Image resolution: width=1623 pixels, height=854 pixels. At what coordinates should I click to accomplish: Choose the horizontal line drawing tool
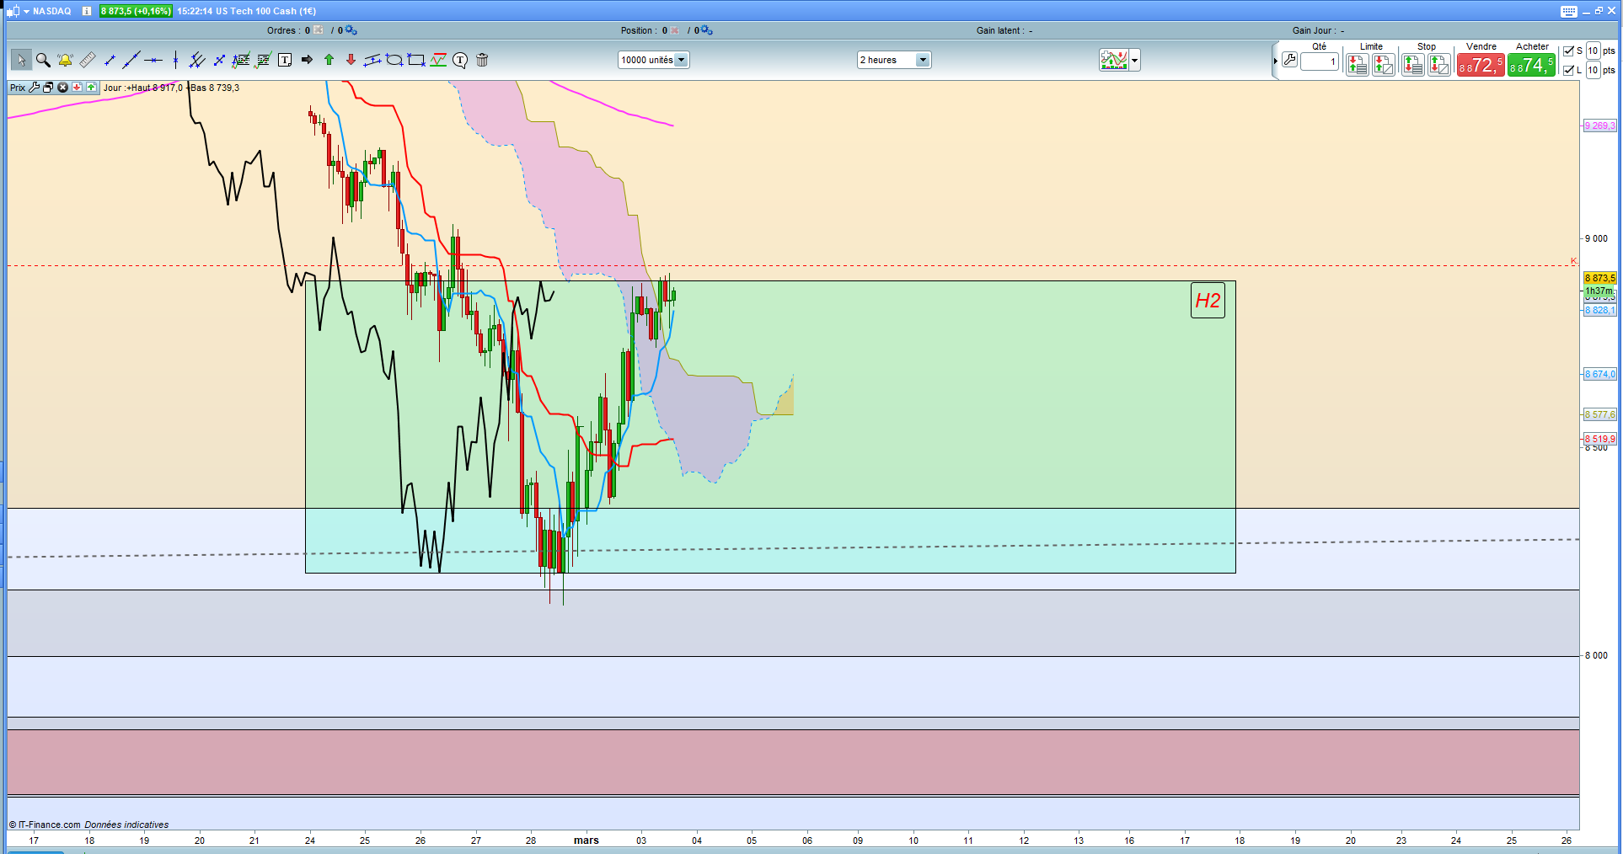153,60
